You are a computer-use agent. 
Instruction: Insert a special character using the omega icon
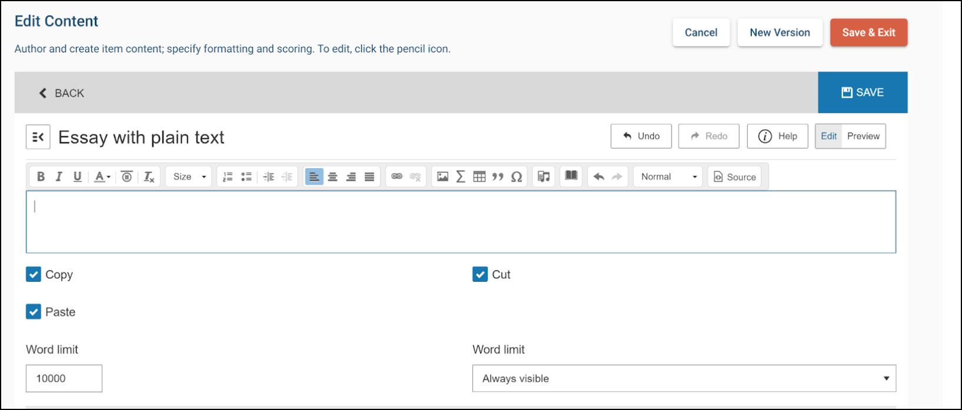pos(516,176)
